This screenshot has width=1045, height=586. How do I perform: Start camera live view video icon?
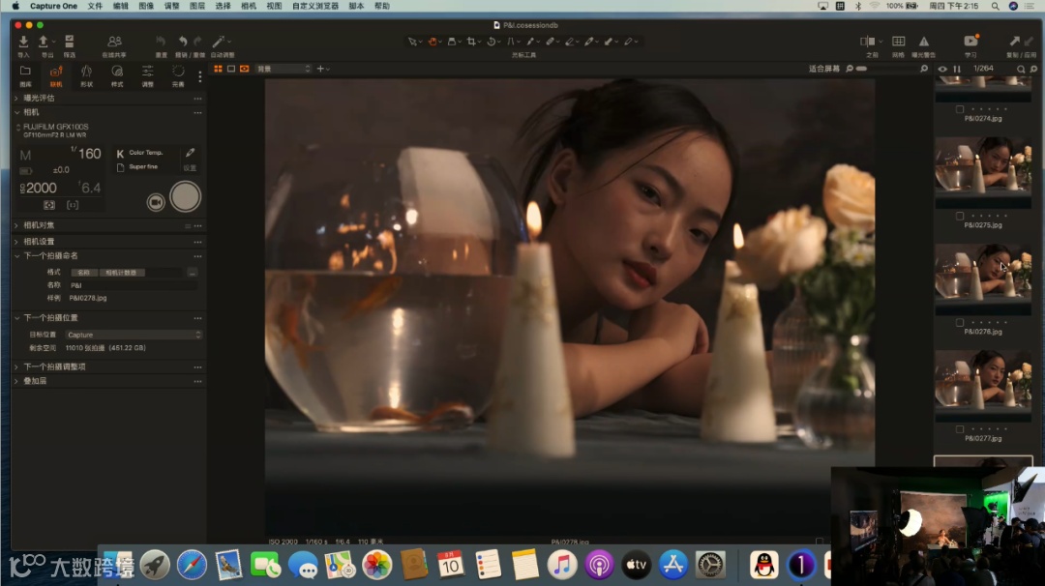tap(156, 202)
